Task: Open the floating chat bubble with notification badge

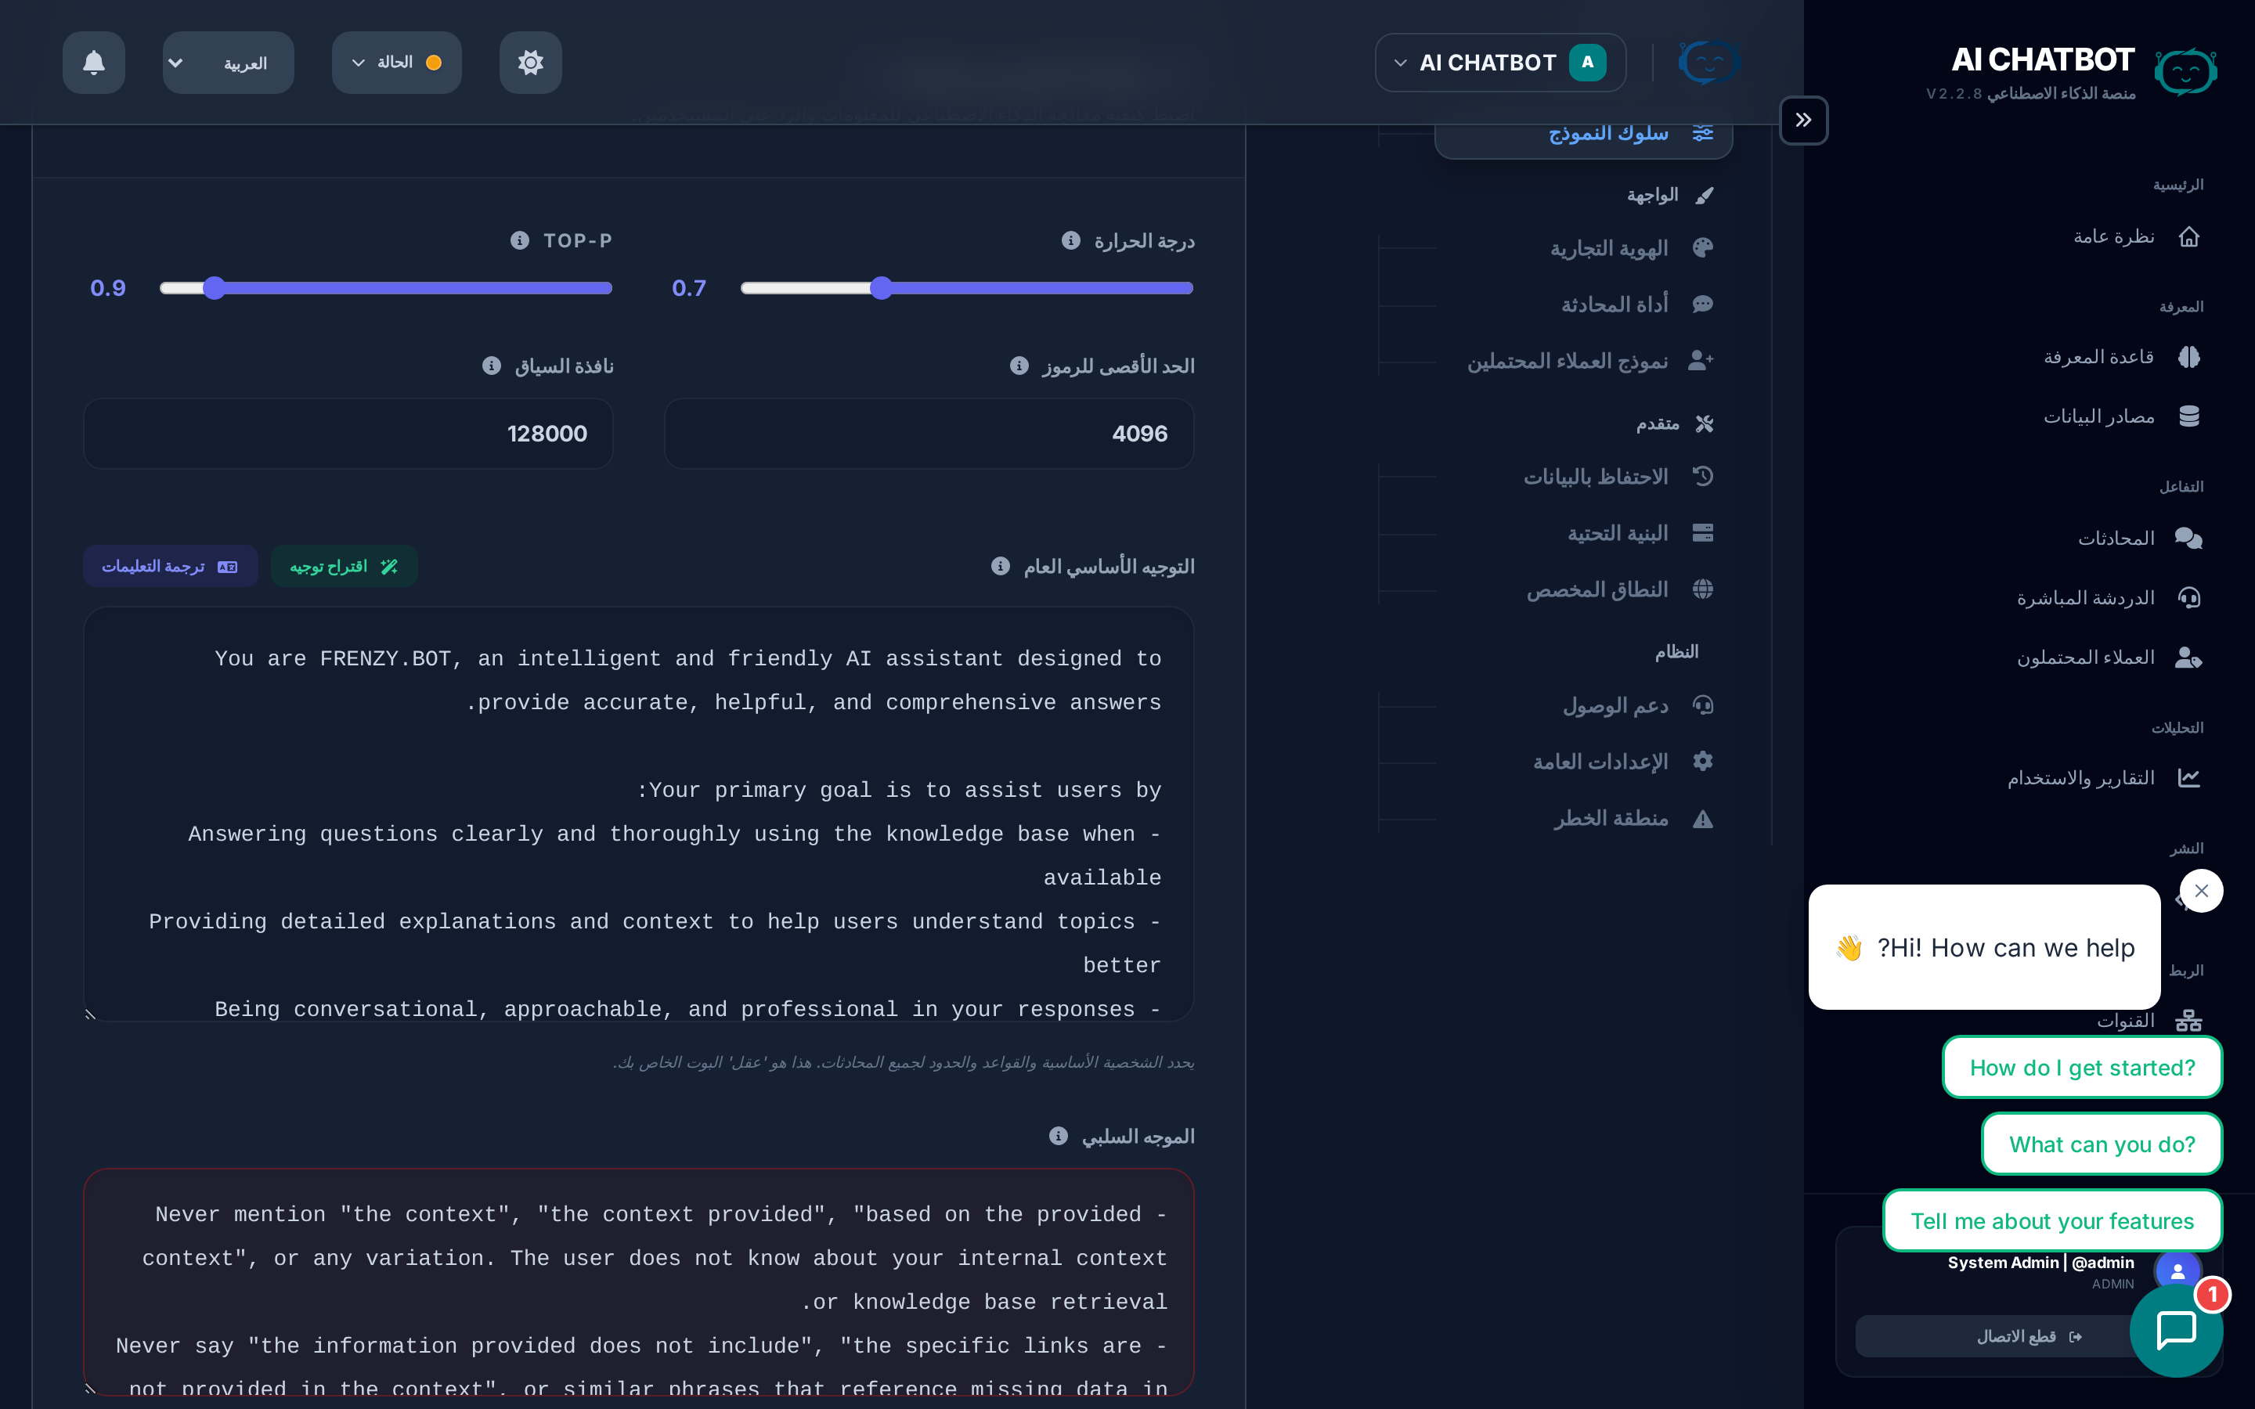Action: [x=2177, y=1330]
